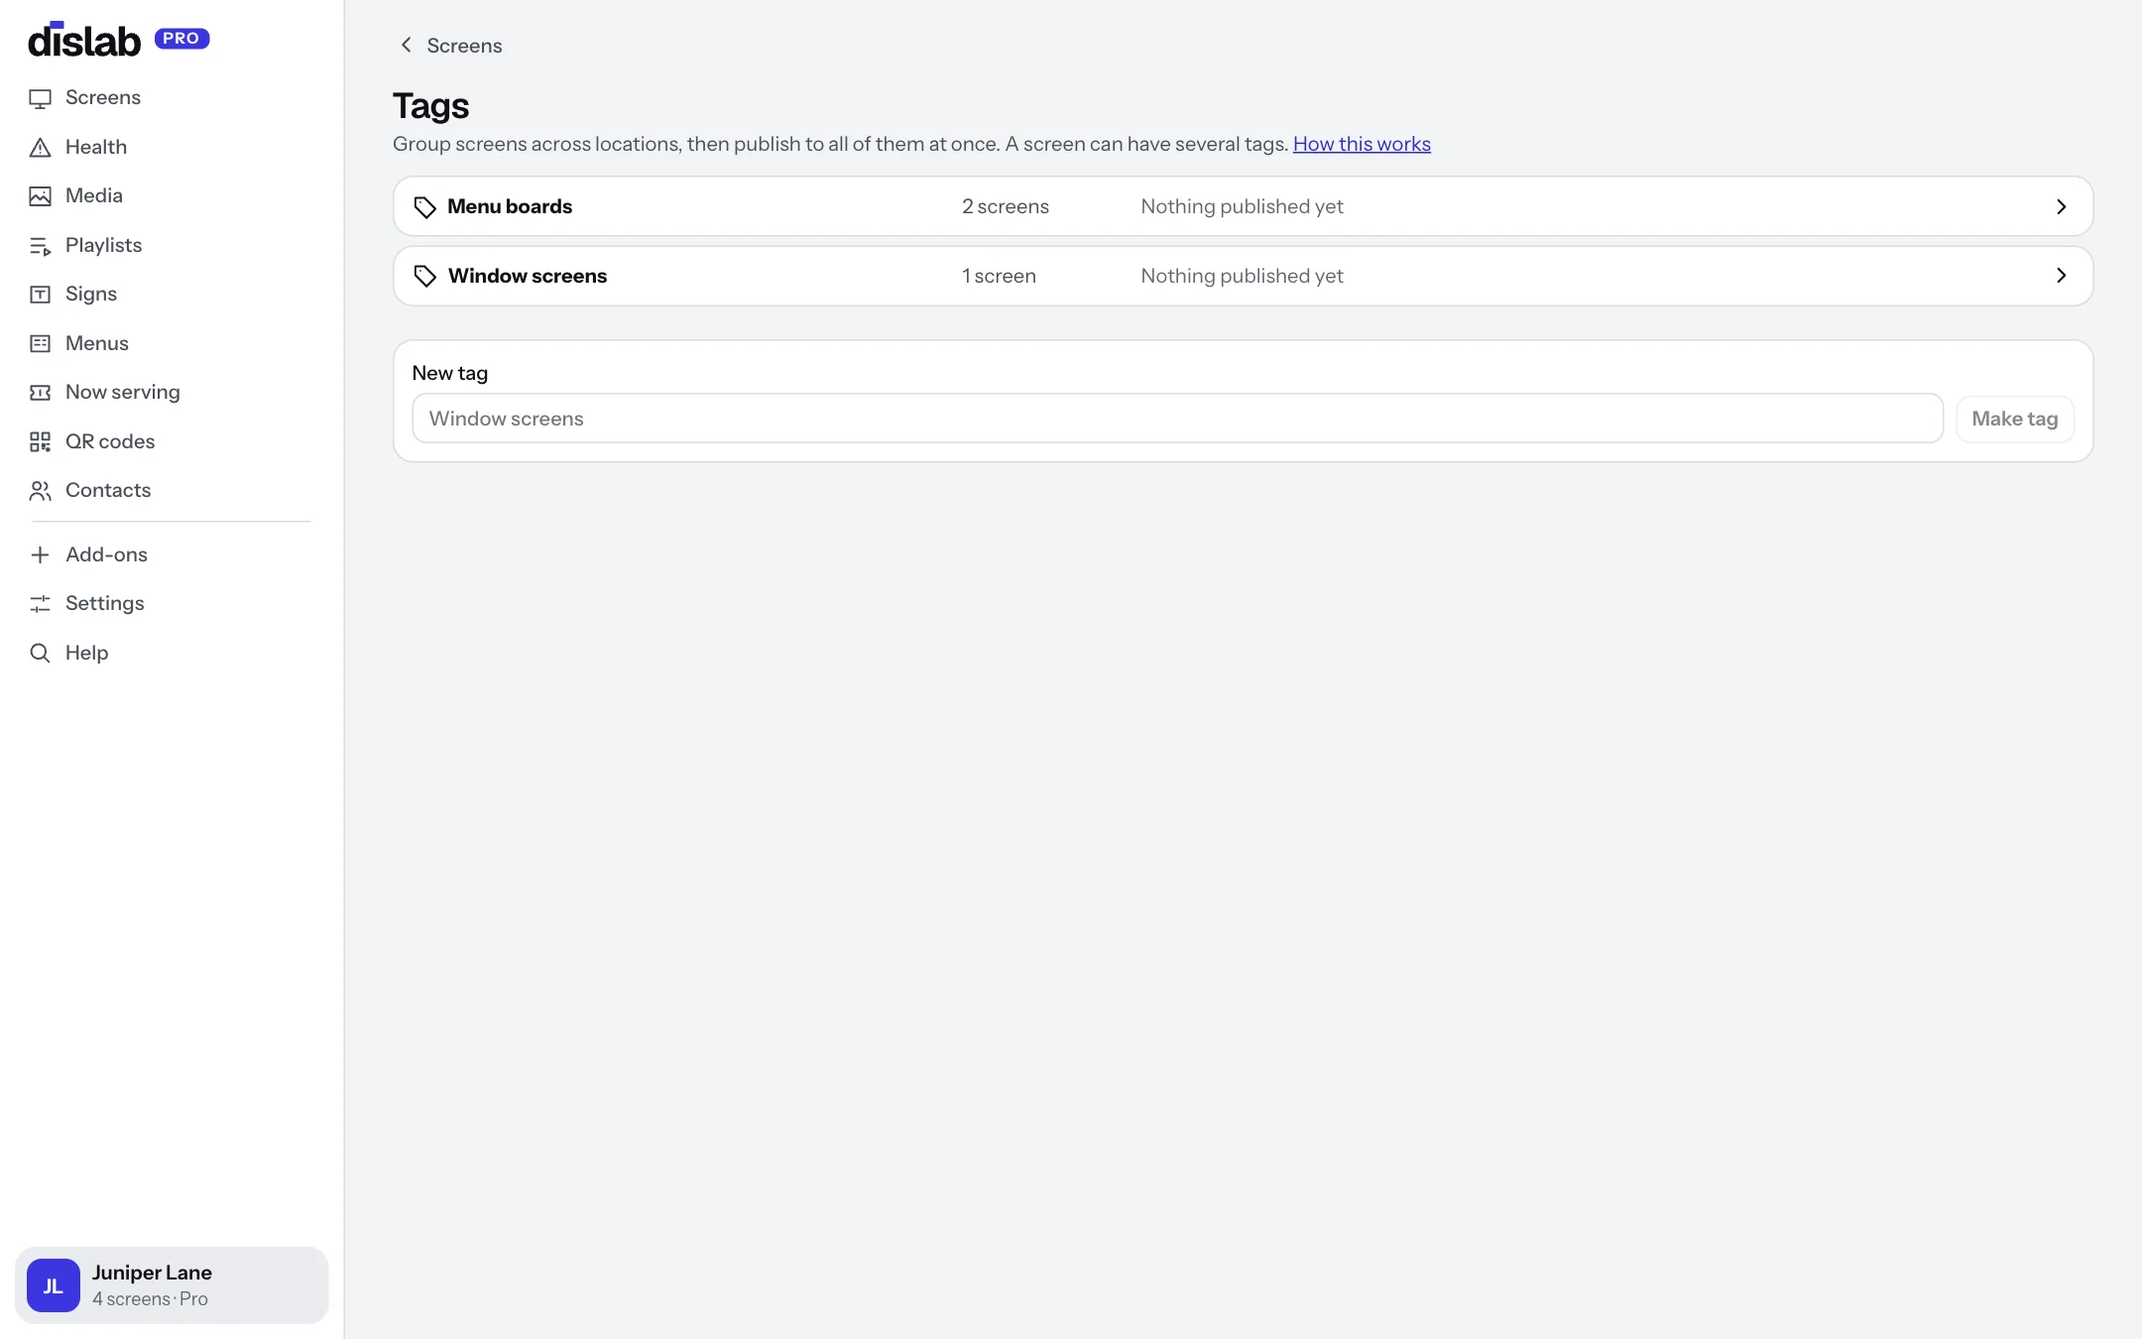Open the How this works link
This screenshot has height=1339, width=2142.
coord(1362,144)
